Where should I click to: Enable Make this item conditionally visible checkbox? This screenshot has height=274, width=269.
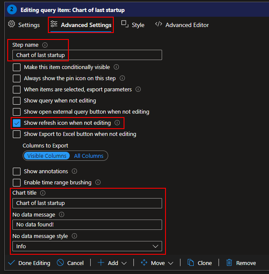17,67
